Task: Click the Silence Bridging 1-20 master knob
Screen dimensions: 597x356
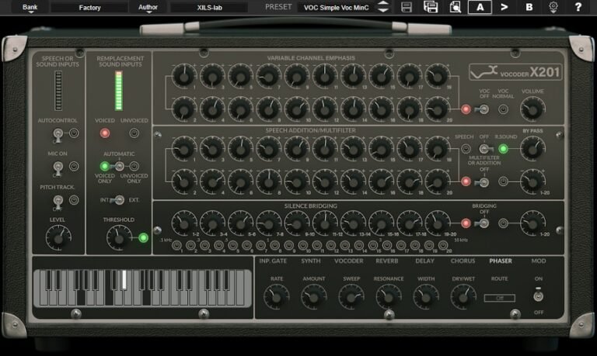Action: (x=532, y=224)
